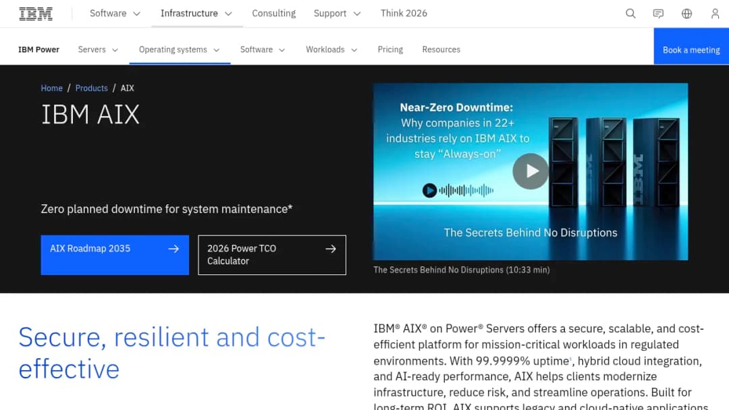Open the chat icon in header
Screen dimensions: 729x410
click(x=658, y=13)
